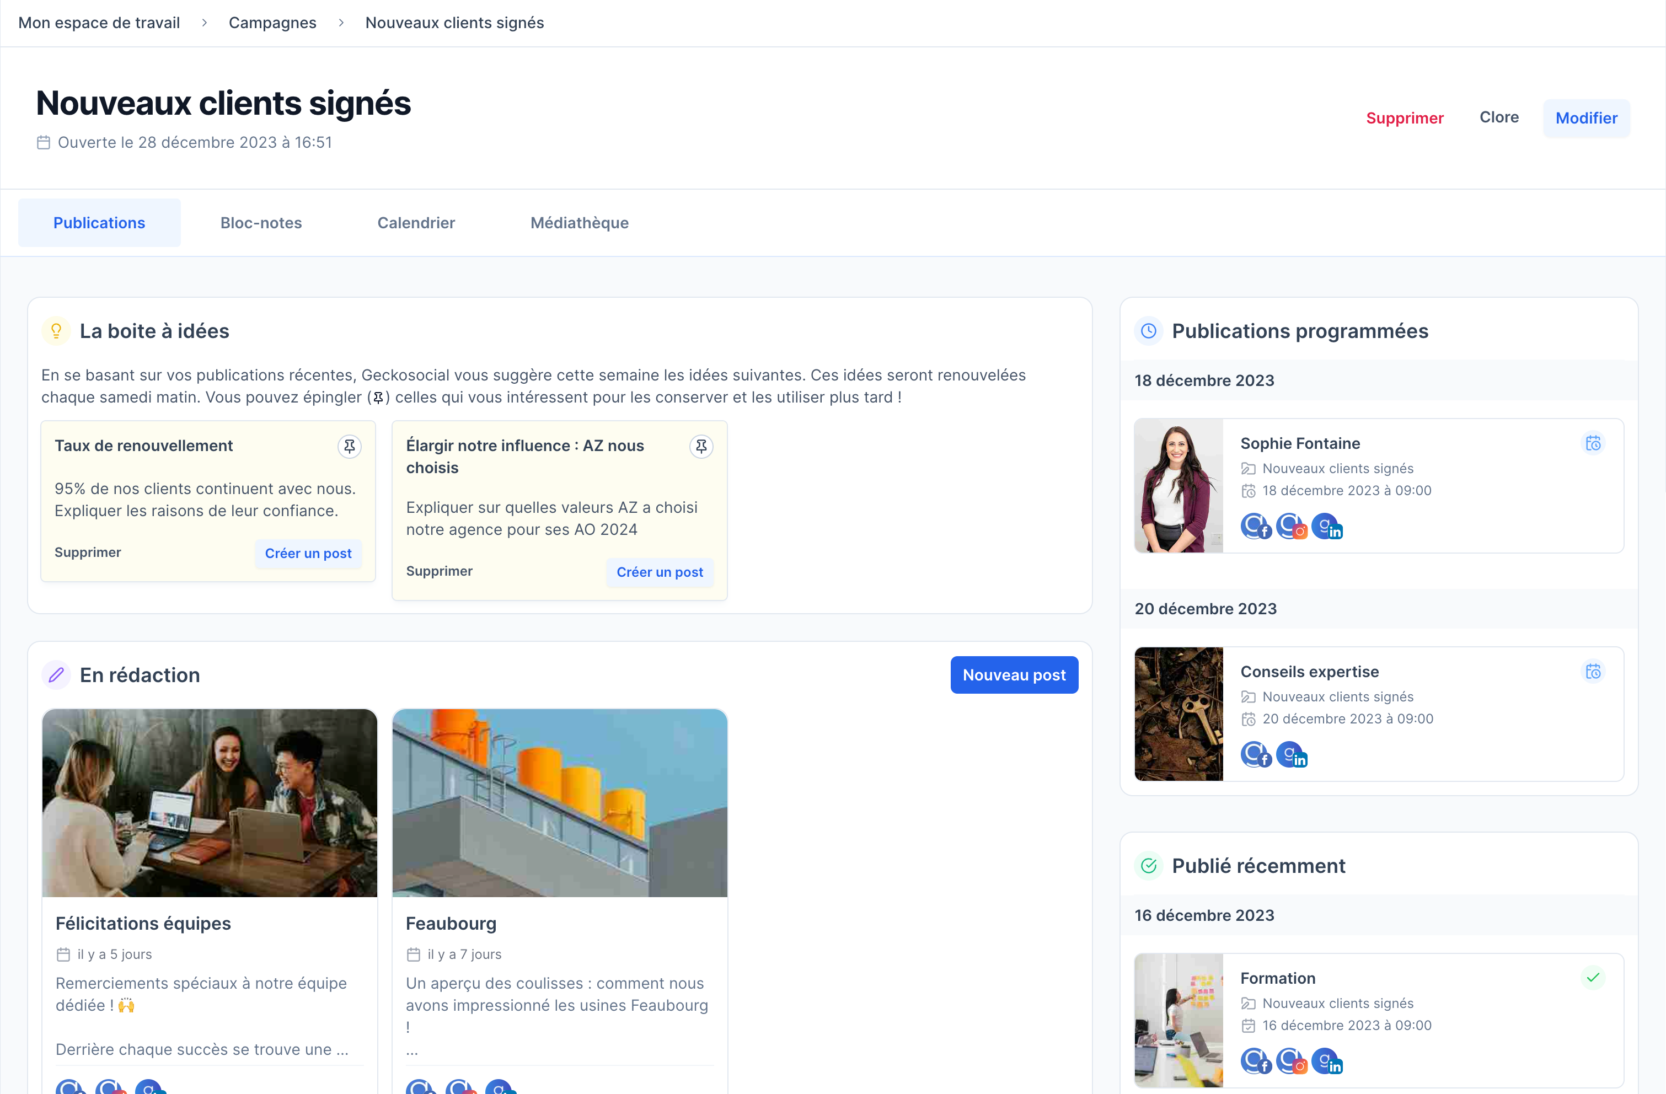Toggle Publications tab active state
This screenshot has width=1666, height=1094.
click(99, 222)
